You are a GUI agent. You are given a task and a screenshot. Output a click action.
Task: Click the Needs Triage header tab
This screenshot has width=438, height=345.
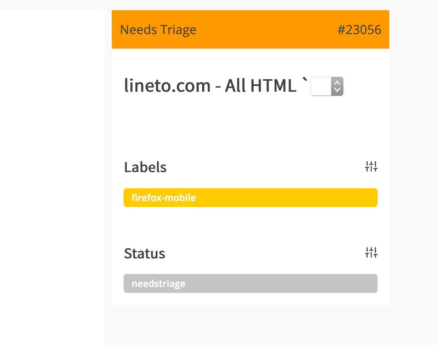[159, 29]
